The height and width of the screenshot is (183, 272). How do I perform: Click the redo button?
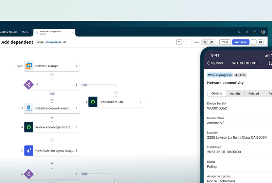(x=186, y=42)
